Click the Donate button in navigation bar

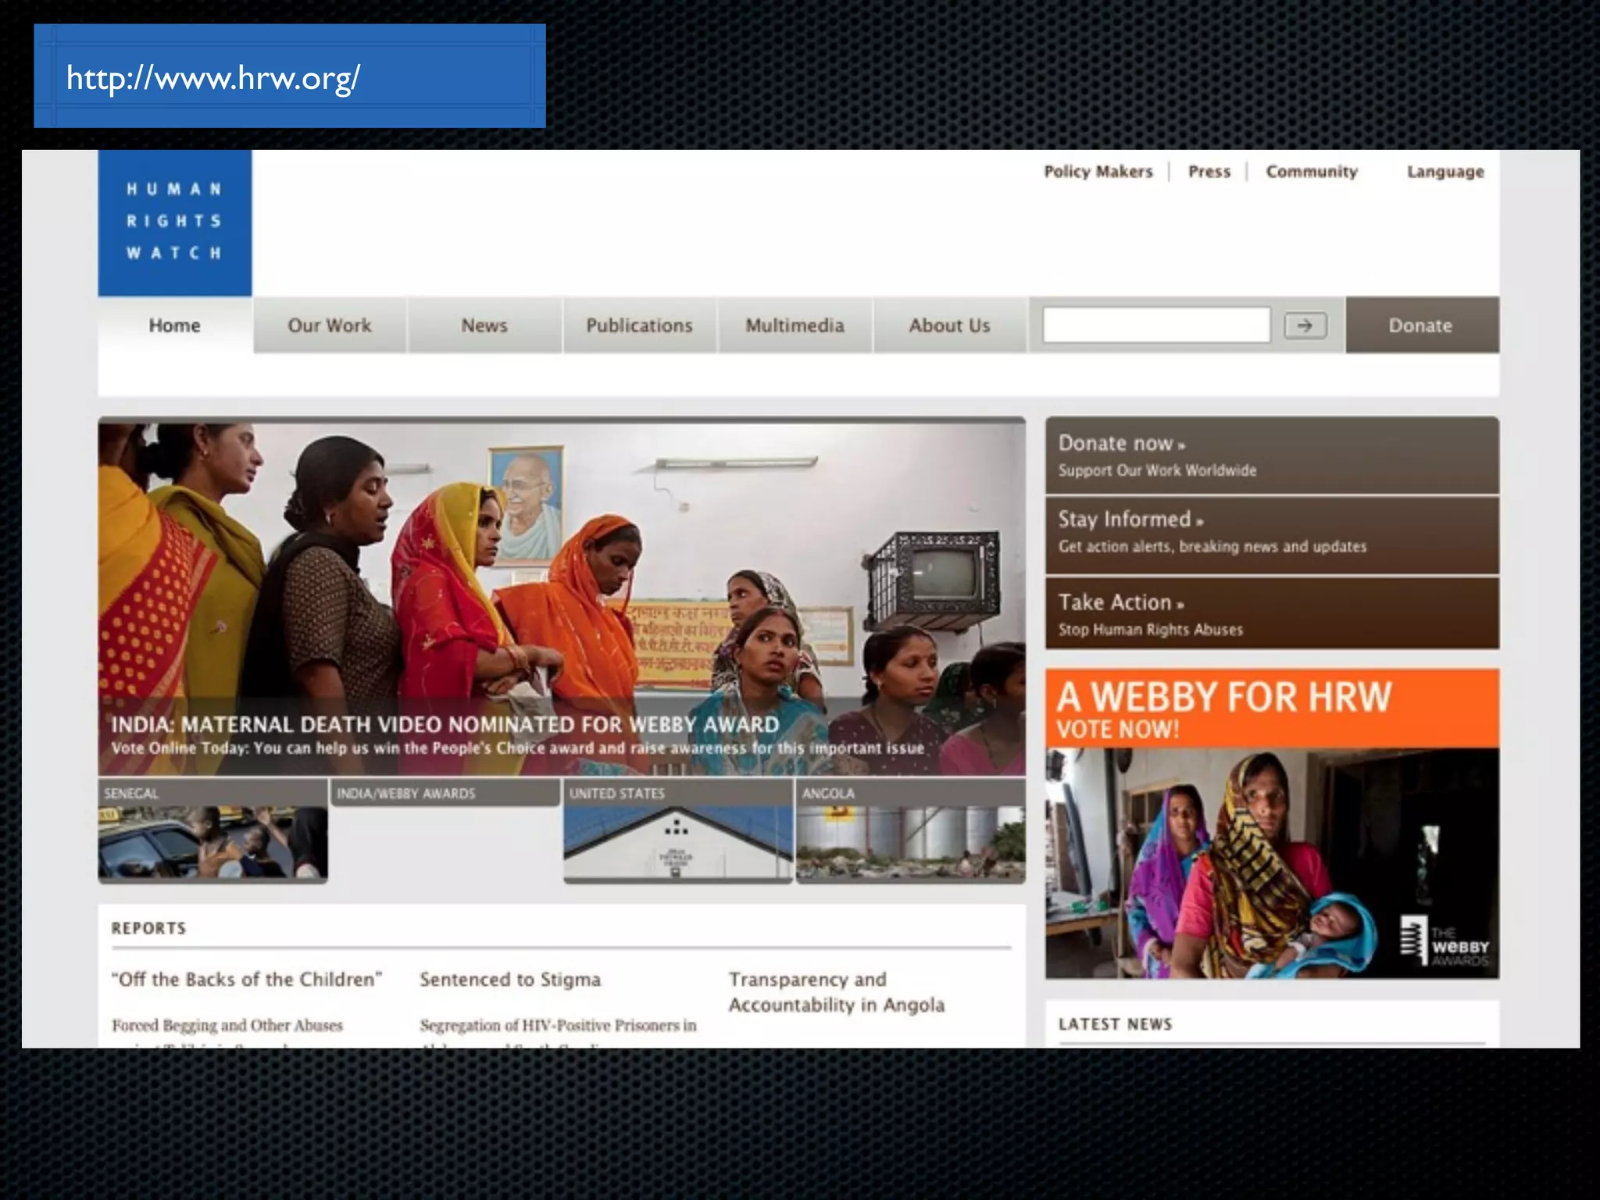[x=1422, y=326]
